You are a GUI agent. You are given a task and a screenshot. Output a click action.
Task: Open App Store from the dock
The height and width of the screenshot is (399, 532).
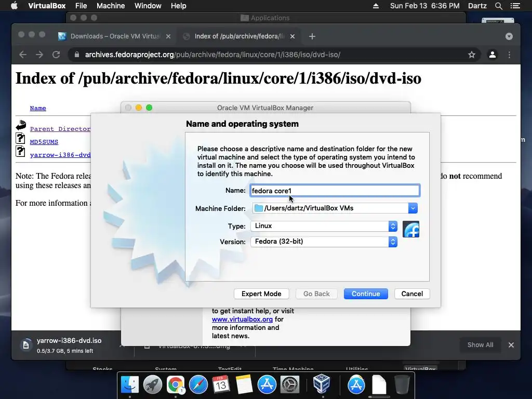pyautogui.click(x=267, y=384)
